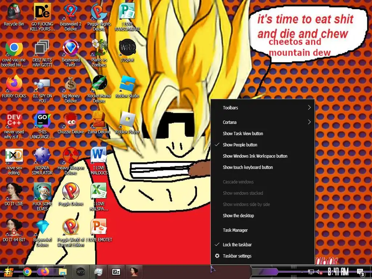The height and width of the screenshot is (279, 372).
Task: Show hidden tray icons chevron
Action: [302, 272]
